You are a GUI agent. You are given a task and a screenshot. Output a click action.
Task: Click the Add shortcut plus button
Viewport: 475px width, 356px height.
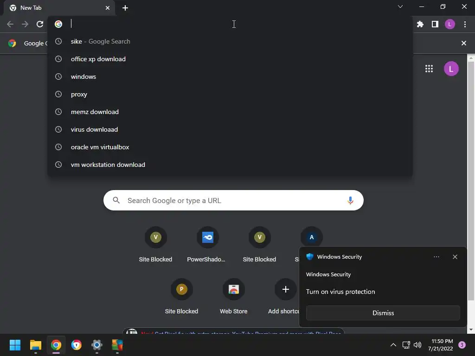(x=285, y=289)
